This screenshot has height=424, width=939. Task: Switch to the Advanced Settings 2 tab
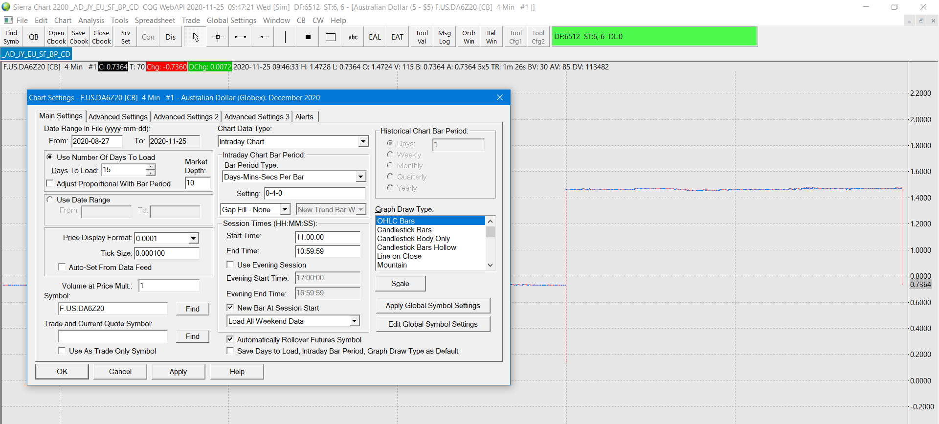pos(186,117)
